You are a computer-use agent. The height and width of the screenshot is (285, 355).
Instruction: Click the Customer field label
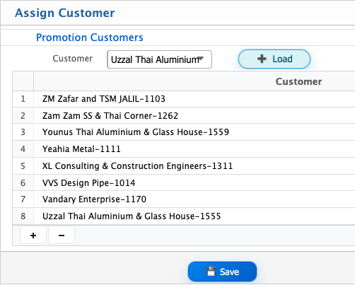(x=73, y=59)
